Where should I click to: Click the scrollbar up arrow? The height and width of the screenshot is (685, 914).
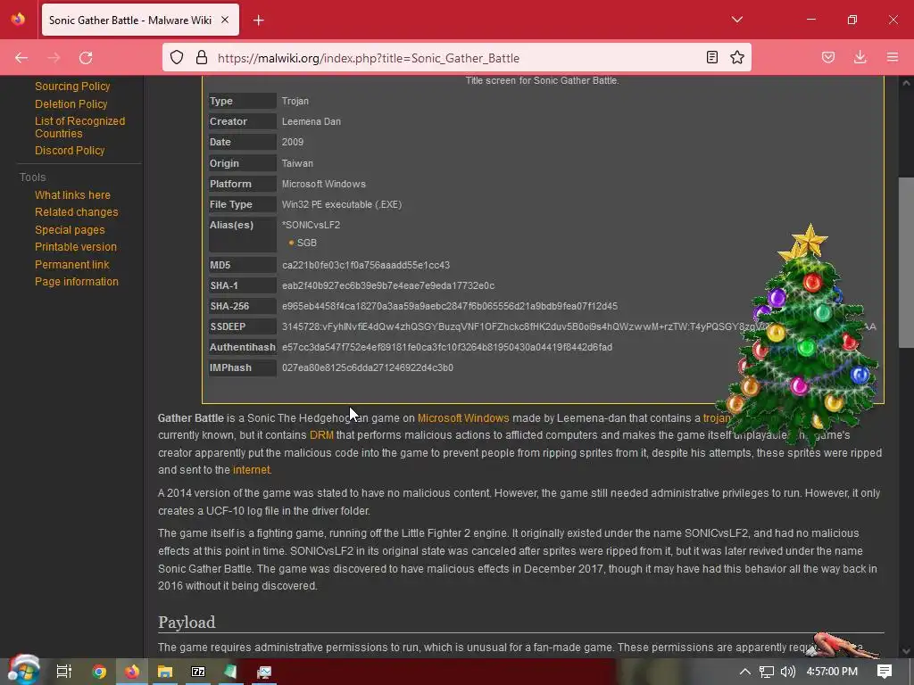906,83
